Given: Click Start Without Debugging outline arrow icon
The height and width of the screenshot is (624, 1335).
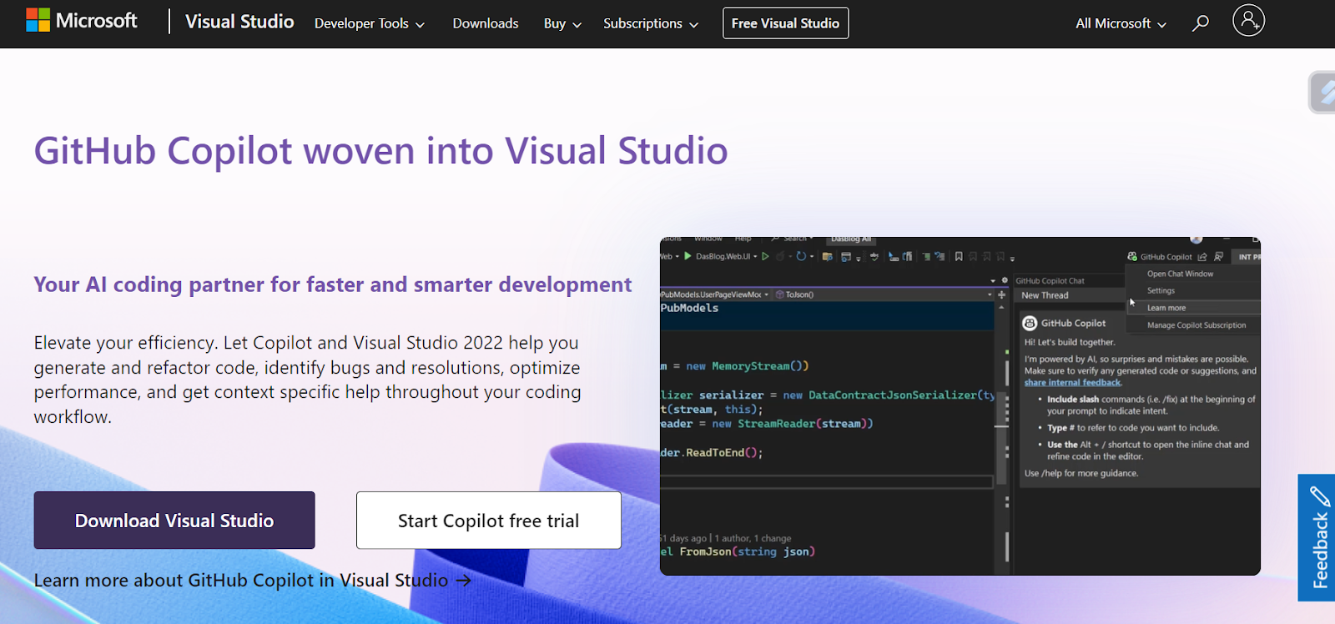Looking at the screenshot, I should [765, 256].
